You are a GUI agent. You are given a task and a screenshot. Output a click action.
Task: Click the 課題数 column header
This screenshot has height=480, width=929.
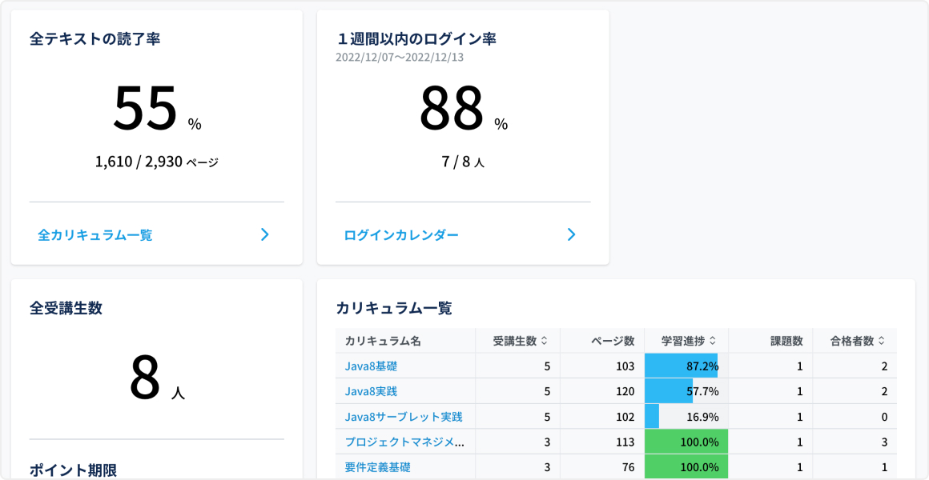pos(786,341)
